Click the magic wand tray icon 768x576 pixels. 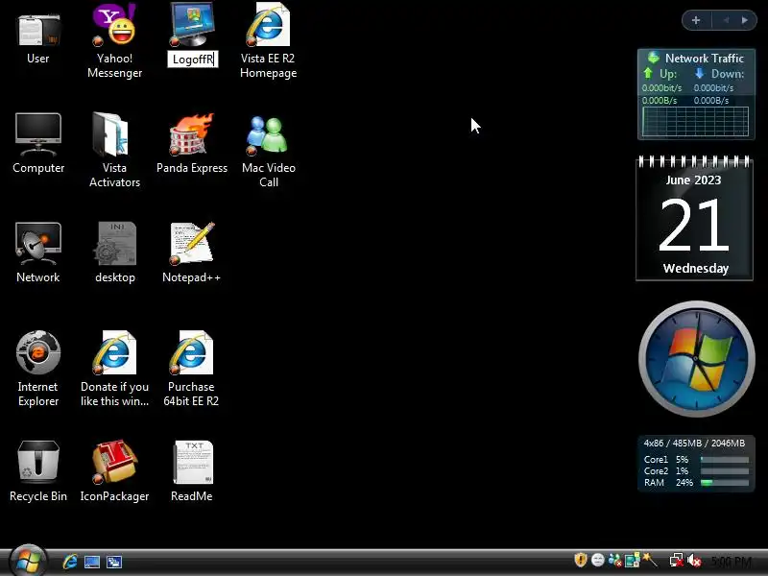[x=650, y=560]
